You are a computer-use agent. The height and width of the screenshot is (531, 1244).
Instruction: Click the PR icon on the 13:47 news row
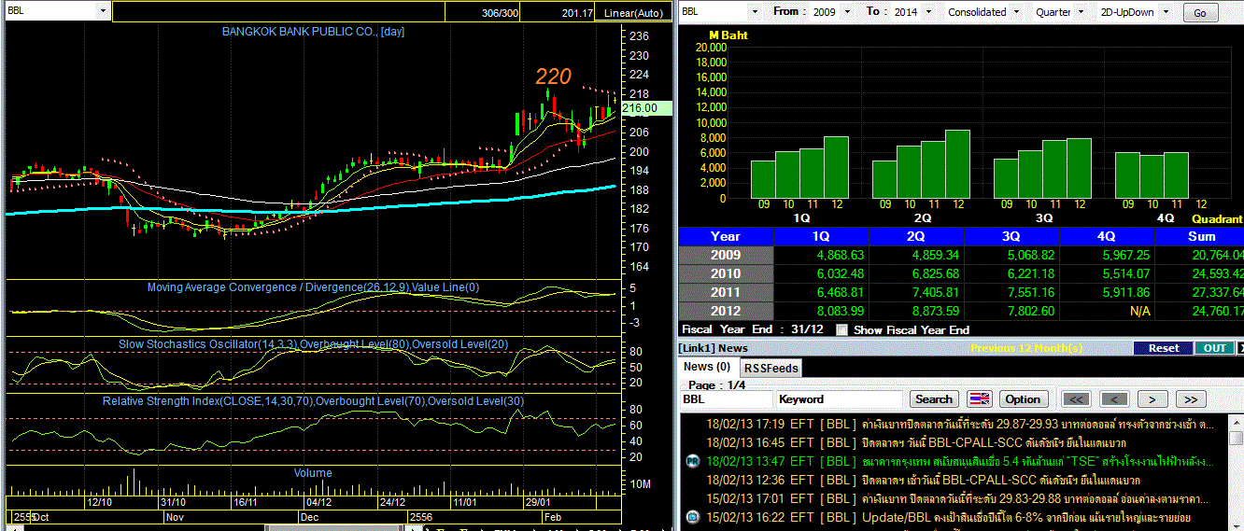pyautogui.click(x=693, y=461)
